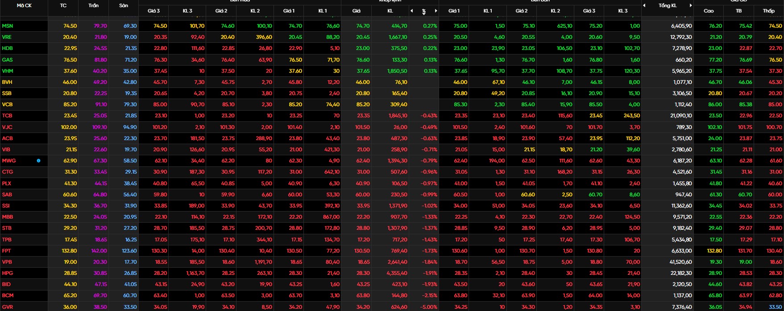Select the MWG stock symbol
Screen dimensions: 784x311
point(9,161)
